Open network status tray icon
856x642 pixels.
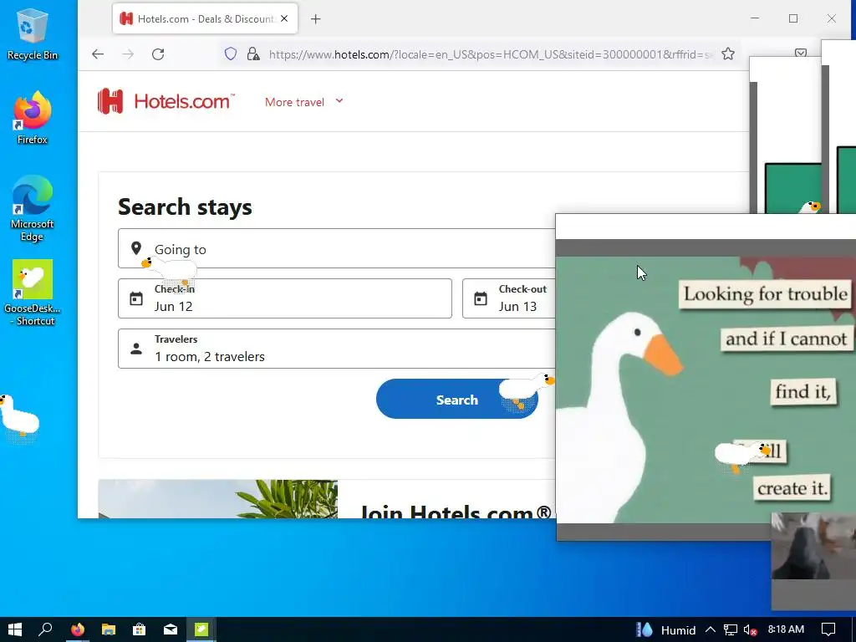(x=731, y=630)
